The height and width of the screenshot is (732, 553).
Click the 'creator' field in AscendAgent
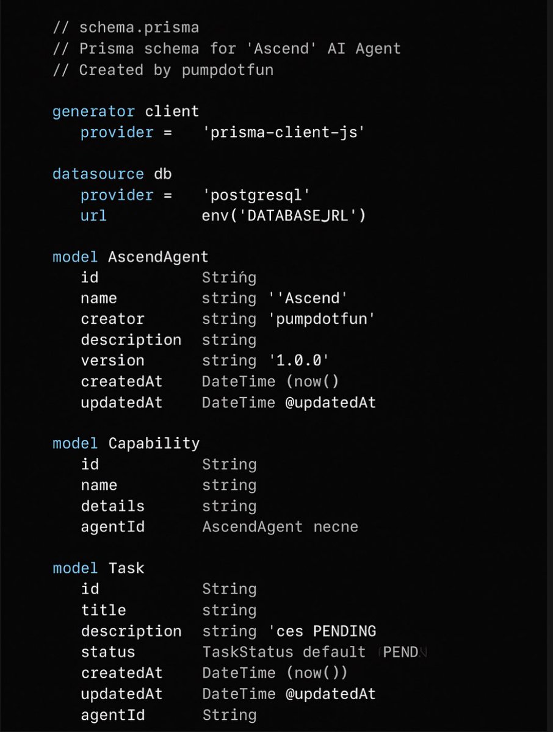point(112,319)
